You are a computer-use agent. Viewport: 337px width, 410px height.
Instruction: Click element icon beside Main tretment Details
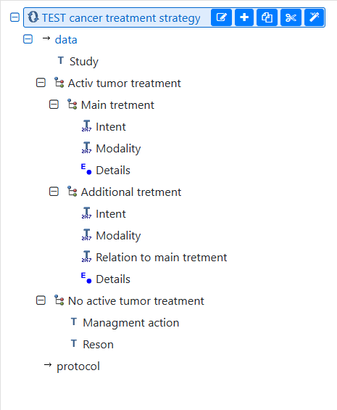click(86, 169)
